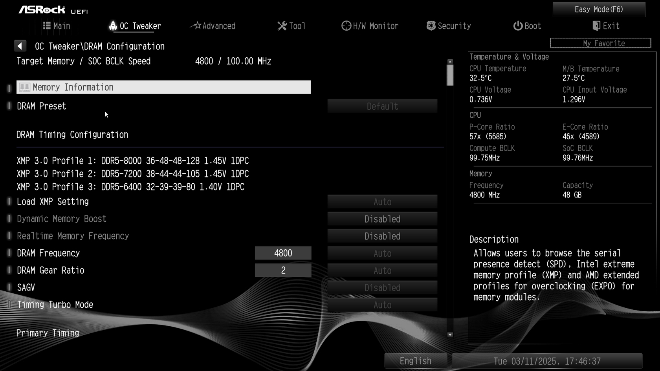Open the SAGV Disabled dropdown
The image size is (660, 371).
click(x=382, y=288)
